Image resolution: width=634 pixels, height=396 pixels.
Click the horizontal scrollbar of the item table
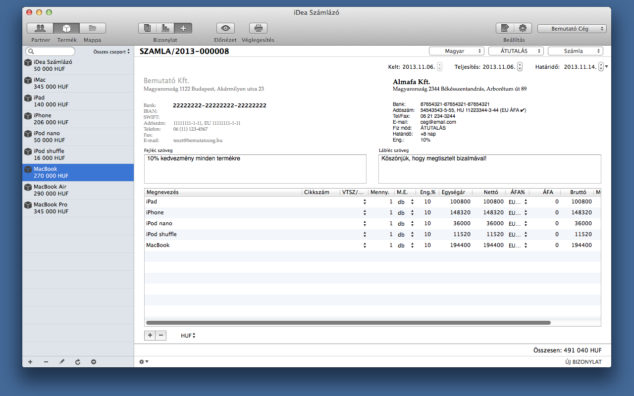348,323
